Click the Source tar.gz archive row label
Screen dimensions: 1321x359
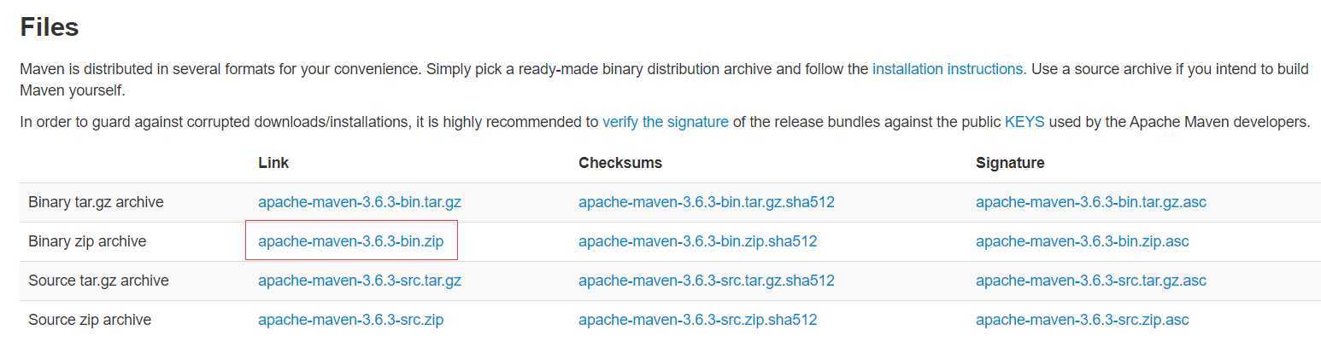click(x=98, y=281)
